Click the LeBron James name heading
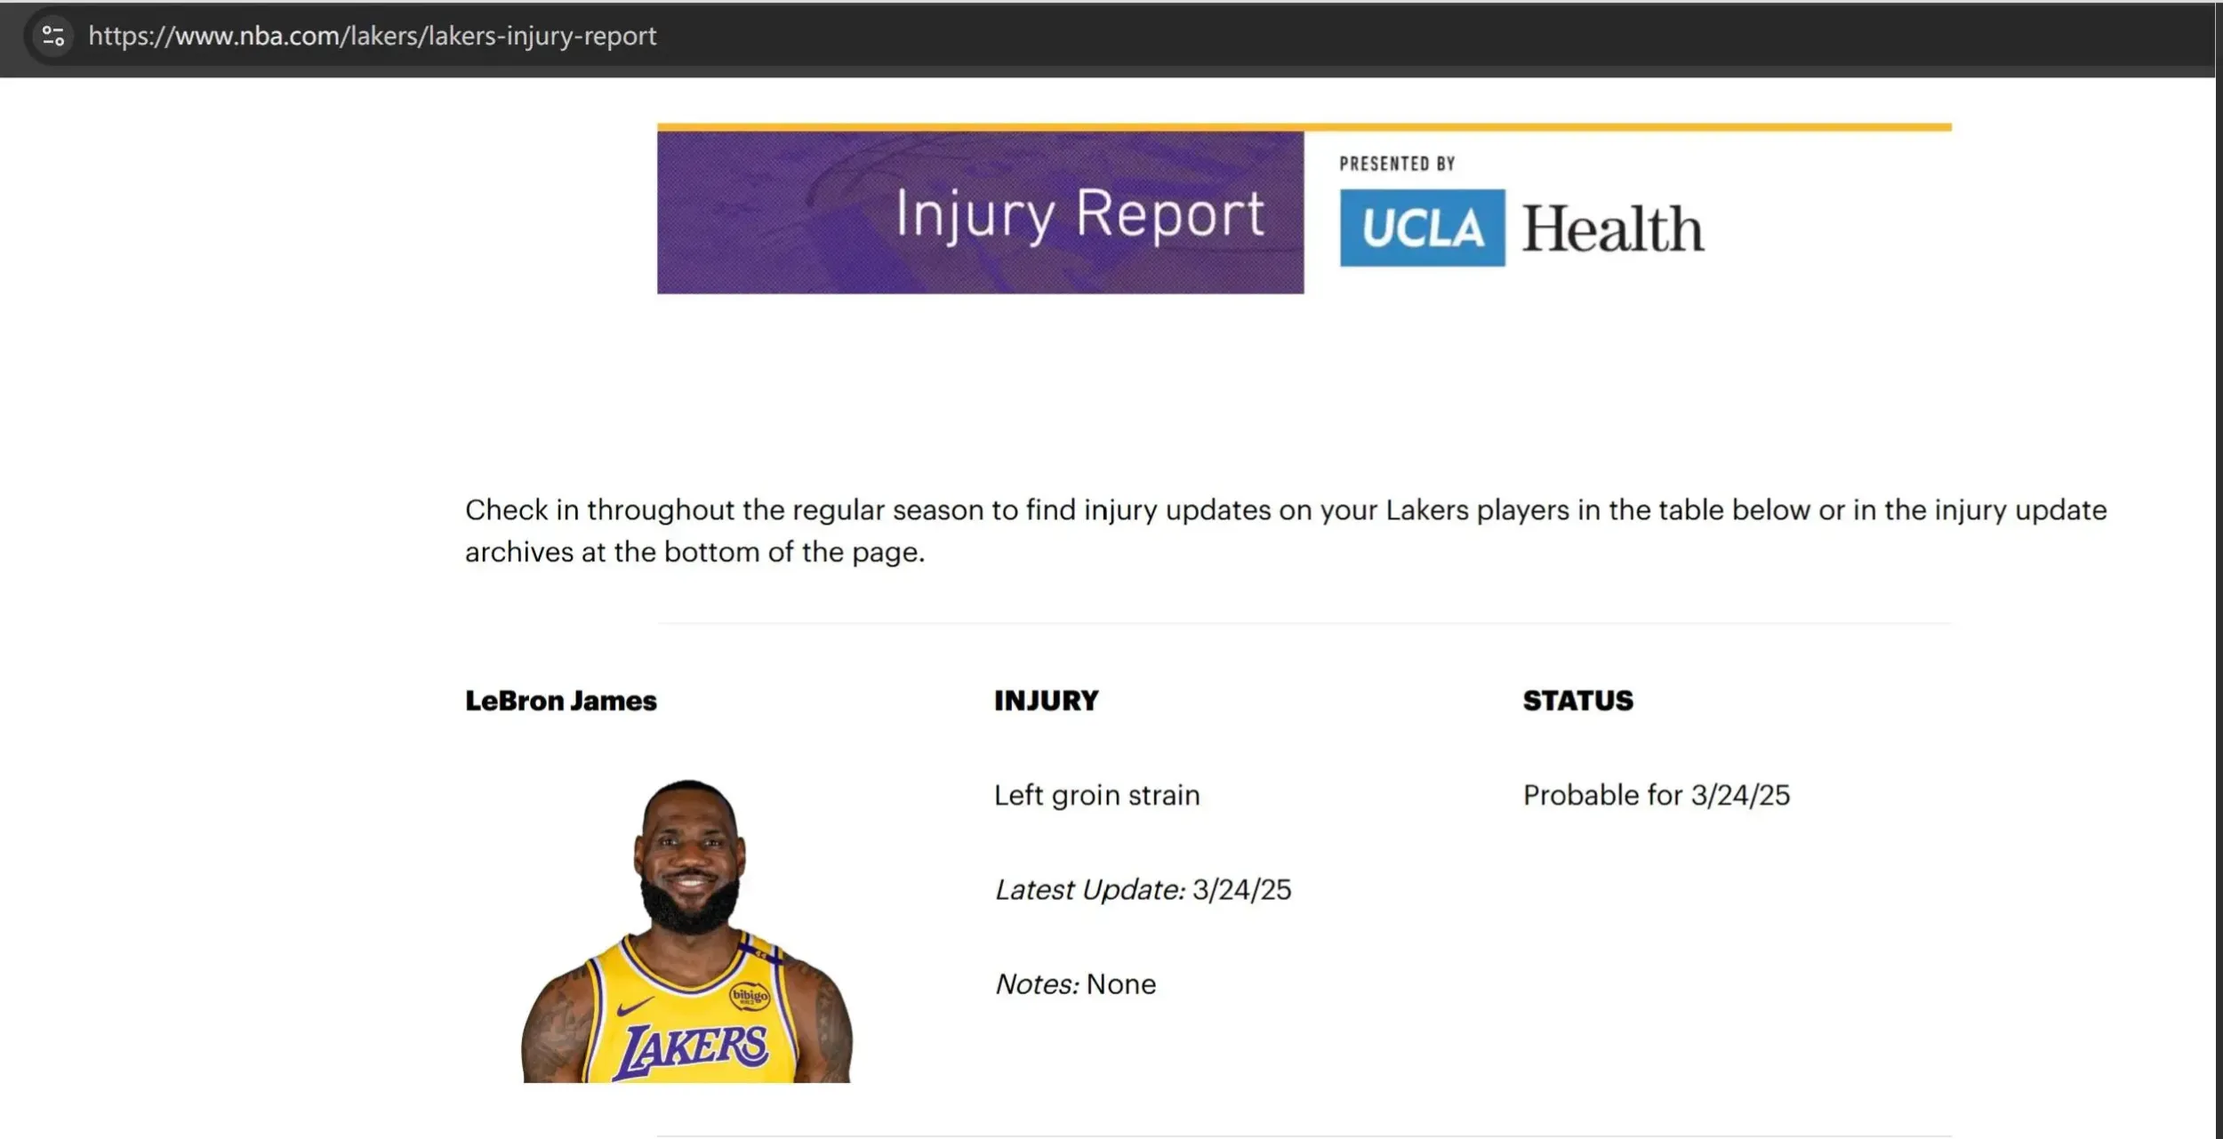Screen dimensions: 2223x1139 pos(561,701)
